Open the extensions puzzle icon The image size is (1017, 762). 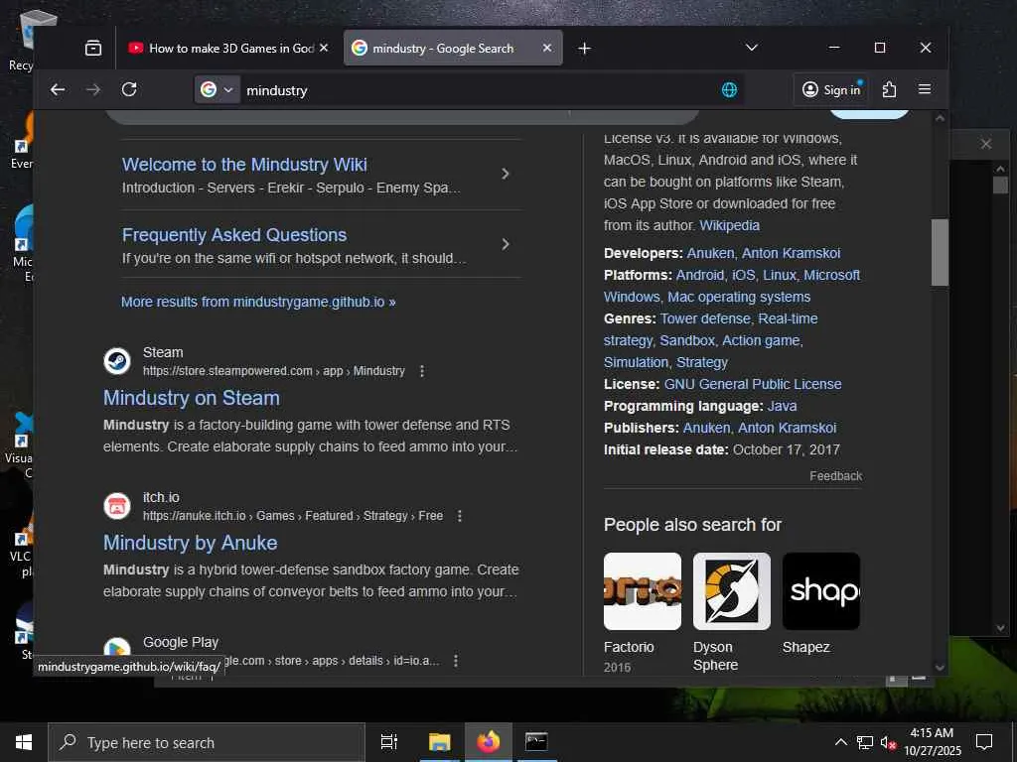[x=889, y=89]
